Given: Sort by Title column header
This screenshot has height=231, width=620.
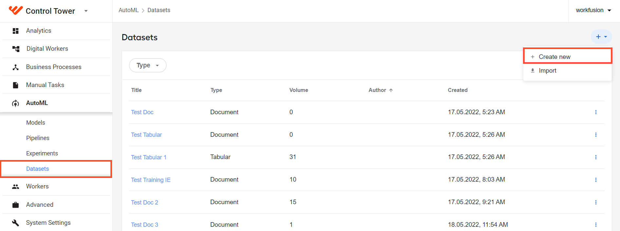Looking at the screenshot, I should tap(136, 90).
